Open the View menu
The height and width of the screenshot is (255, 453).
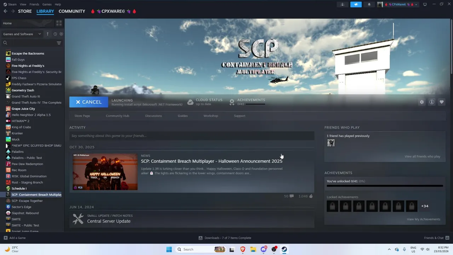tap(23, 4)
